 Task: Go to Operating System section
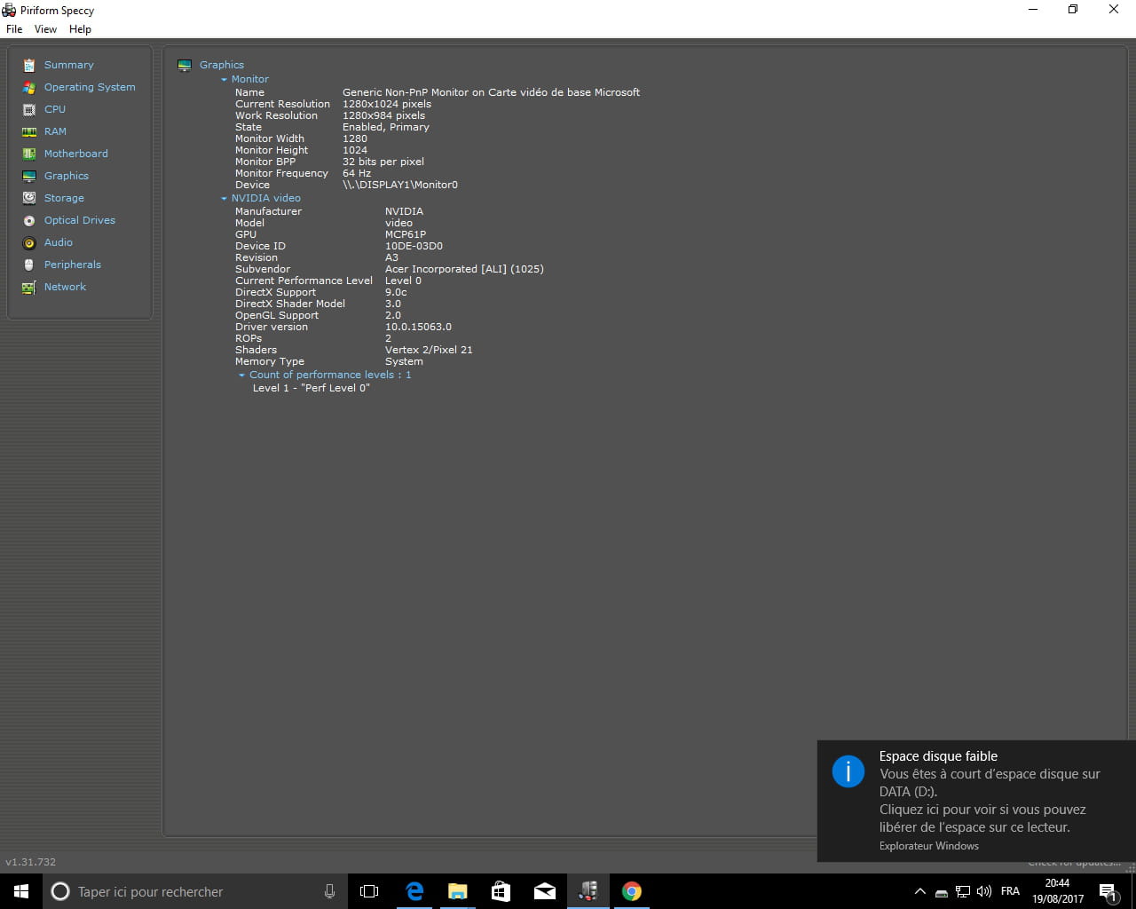[90, 87]
